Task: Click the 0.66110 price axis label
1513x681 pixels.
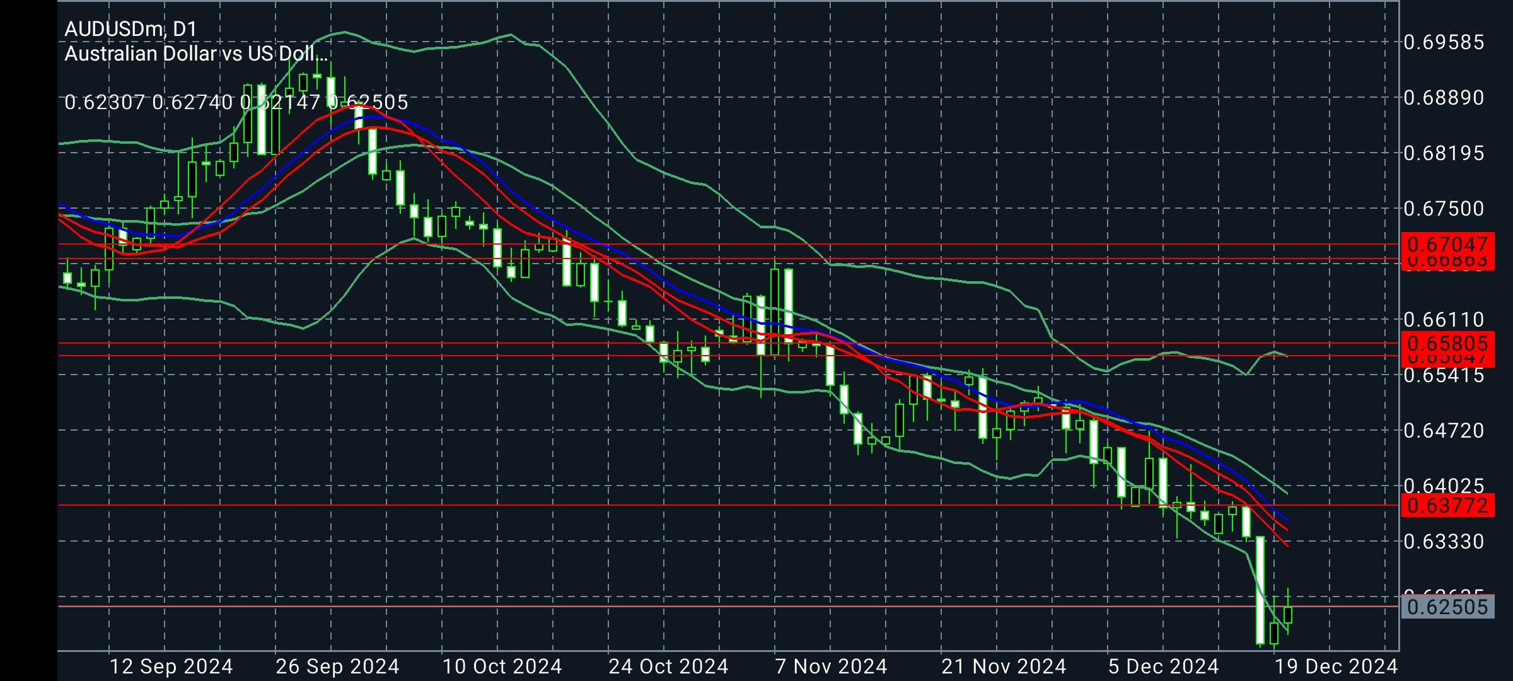Action: tap(1444, 320)
